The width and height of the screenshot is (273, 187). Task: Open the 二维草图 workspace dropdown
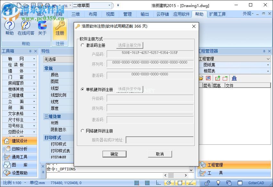point(109,5)
